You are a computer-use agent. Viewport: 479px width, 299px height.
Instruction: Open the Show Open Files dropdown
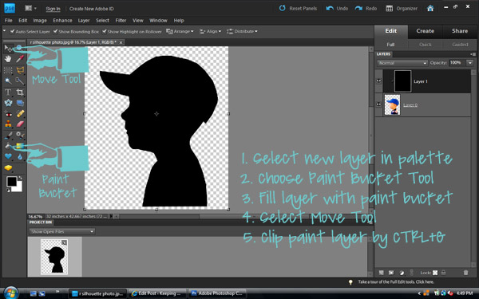pyautogui.click(x=62, y=231)
